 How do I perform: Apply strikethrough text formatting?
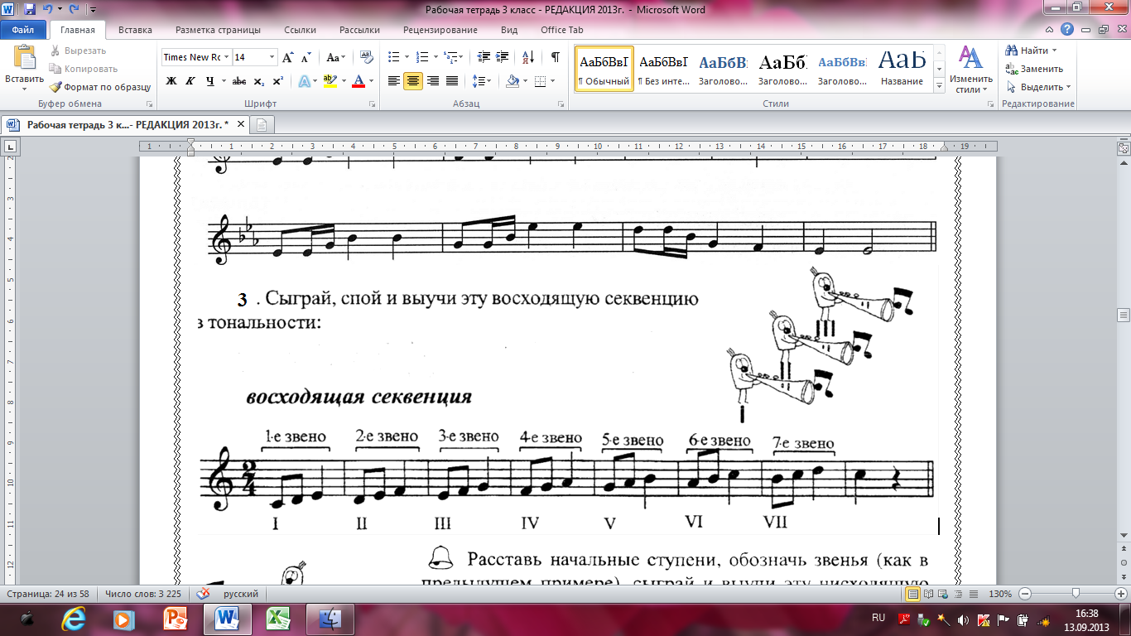[238, 81]
